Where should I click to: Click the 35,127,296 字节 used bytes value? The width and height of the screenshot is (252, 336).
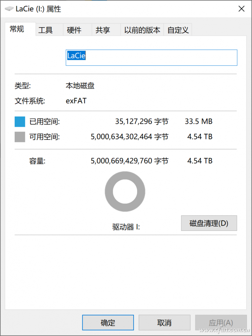[142, 122]
